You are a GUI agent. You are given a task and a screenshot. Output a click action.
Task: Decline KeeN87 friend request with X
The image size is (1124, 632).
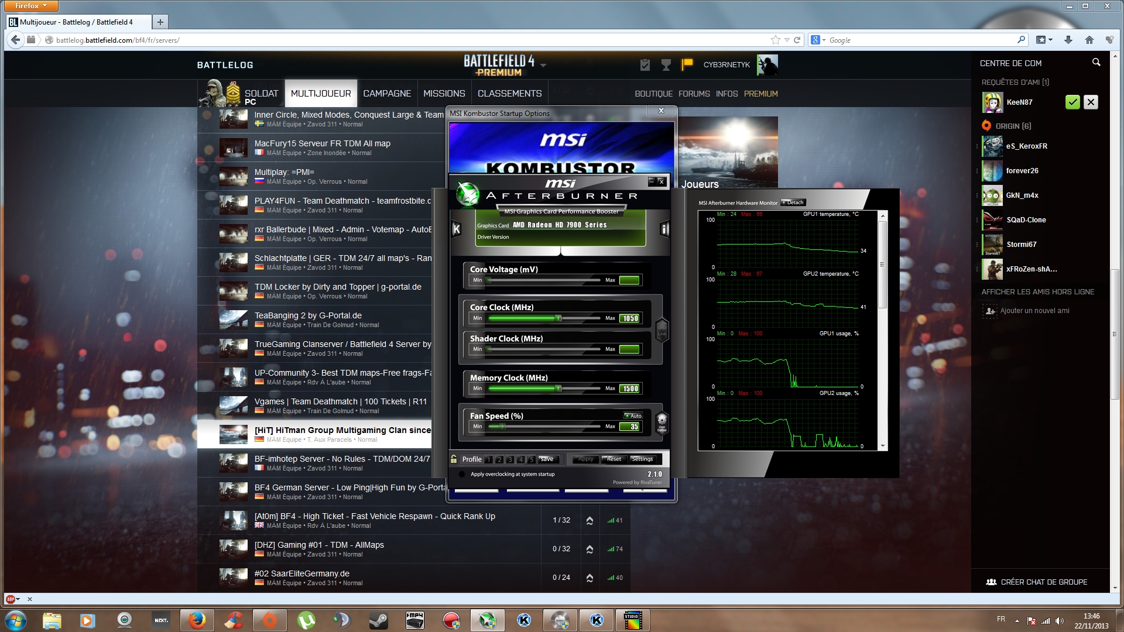pos(1091,102)
